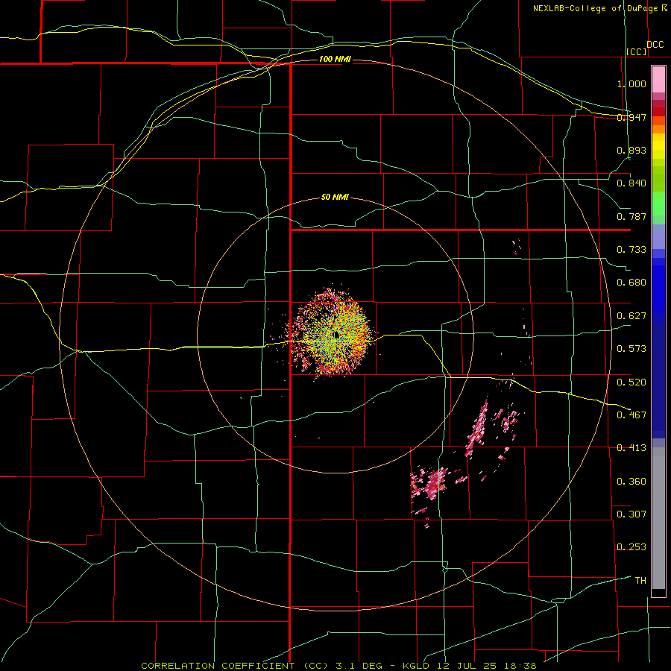671x671 pixels.
Task: Select the 0.733 scale value
Action: coord(631,250)
